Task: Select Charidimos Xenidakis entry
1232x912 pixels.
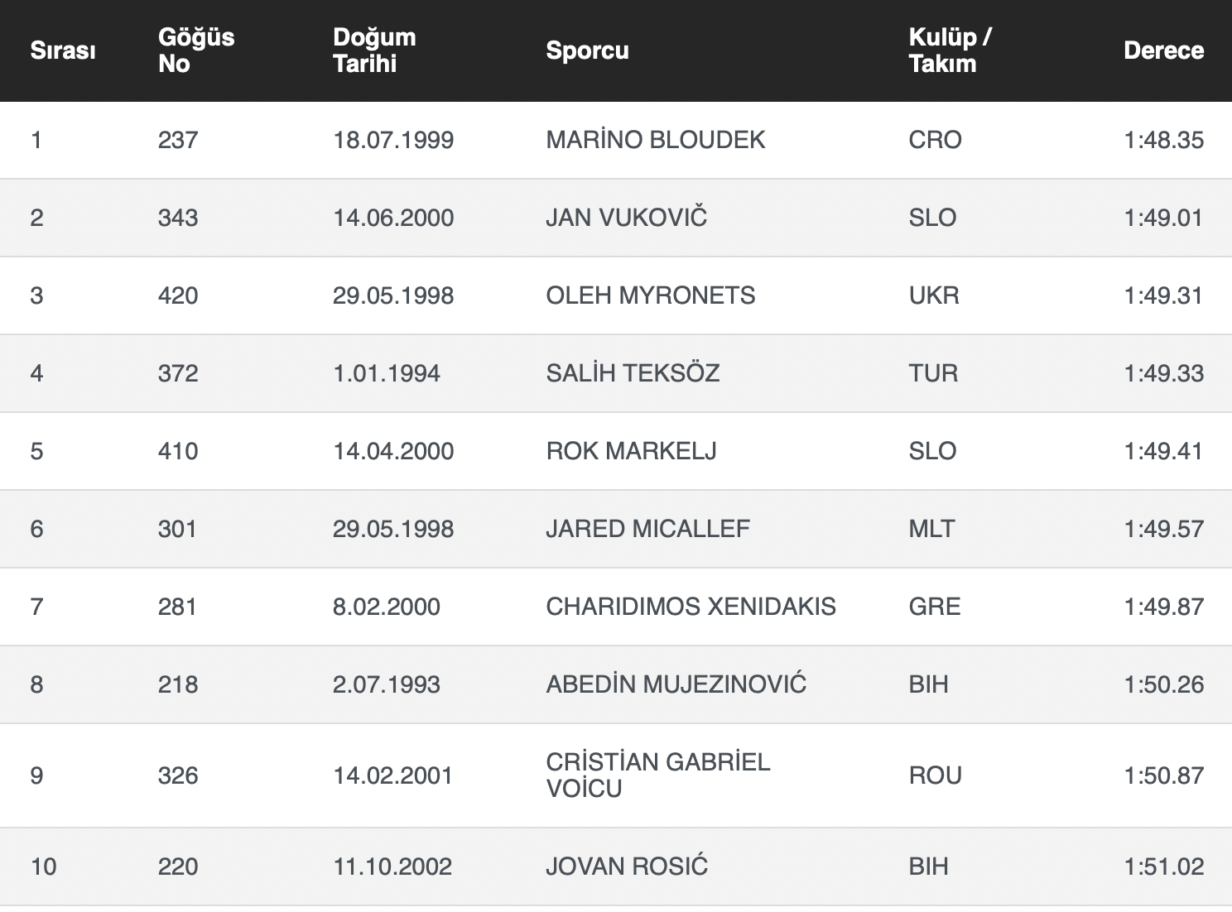Action: click(691, 607)
